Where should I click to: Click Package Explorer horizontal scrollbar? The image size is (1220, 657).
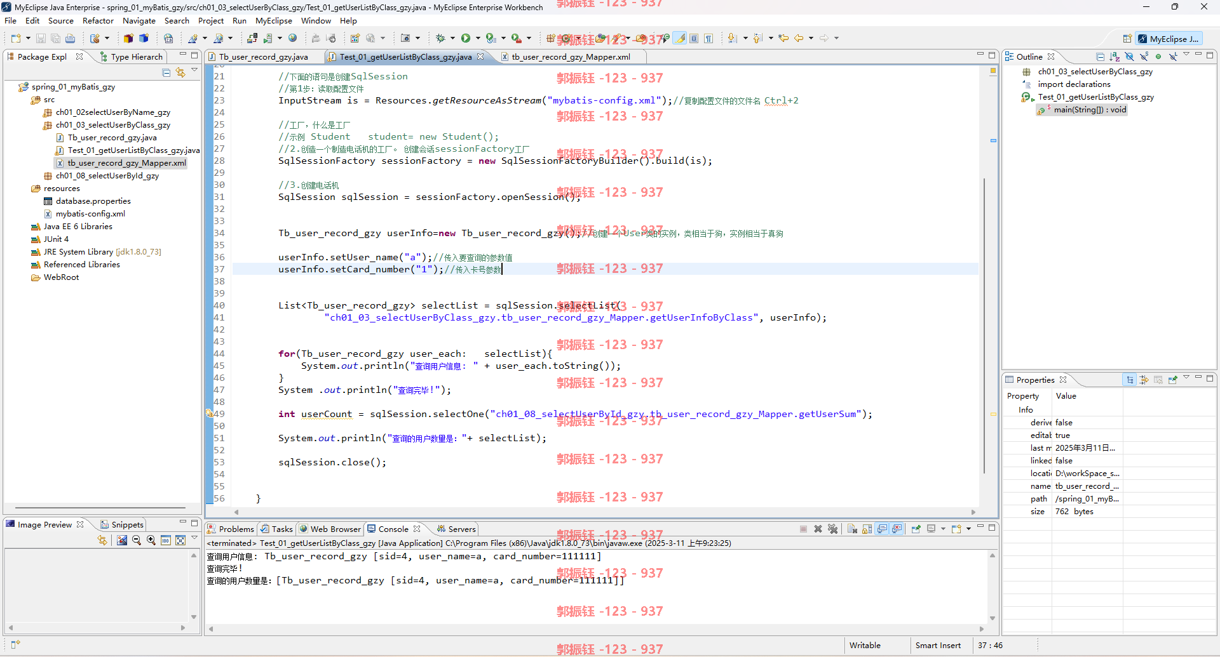coord(100,508)
